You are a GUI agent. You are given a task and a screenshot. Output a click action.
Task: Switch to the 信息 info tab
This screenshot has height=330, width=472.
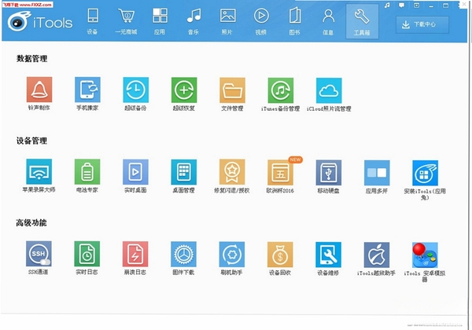[328, 22]
